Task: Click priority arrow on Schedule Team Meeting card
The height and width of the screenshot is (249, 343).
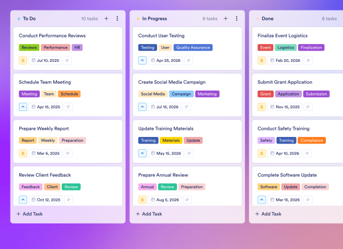Action: pos(23,107)
